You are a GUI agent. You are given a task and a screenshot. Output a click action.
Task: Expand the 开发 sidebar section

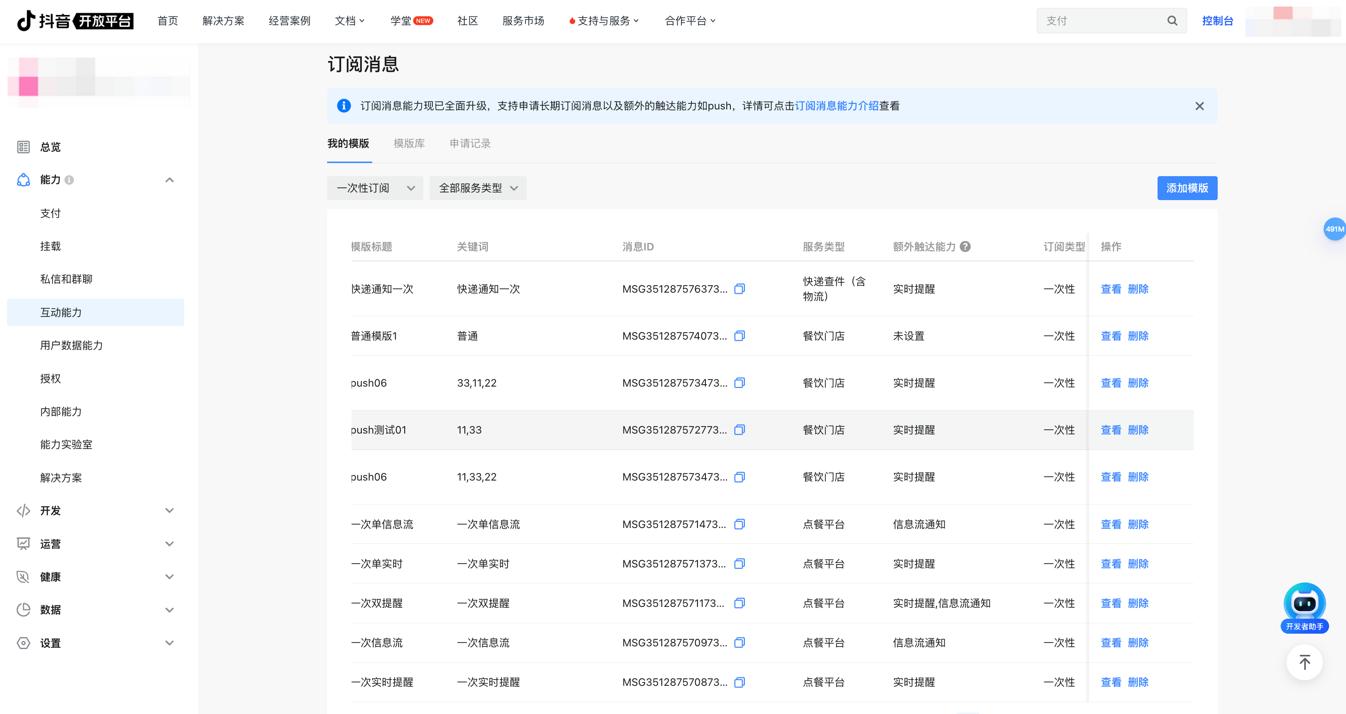(x=169, y=511)
